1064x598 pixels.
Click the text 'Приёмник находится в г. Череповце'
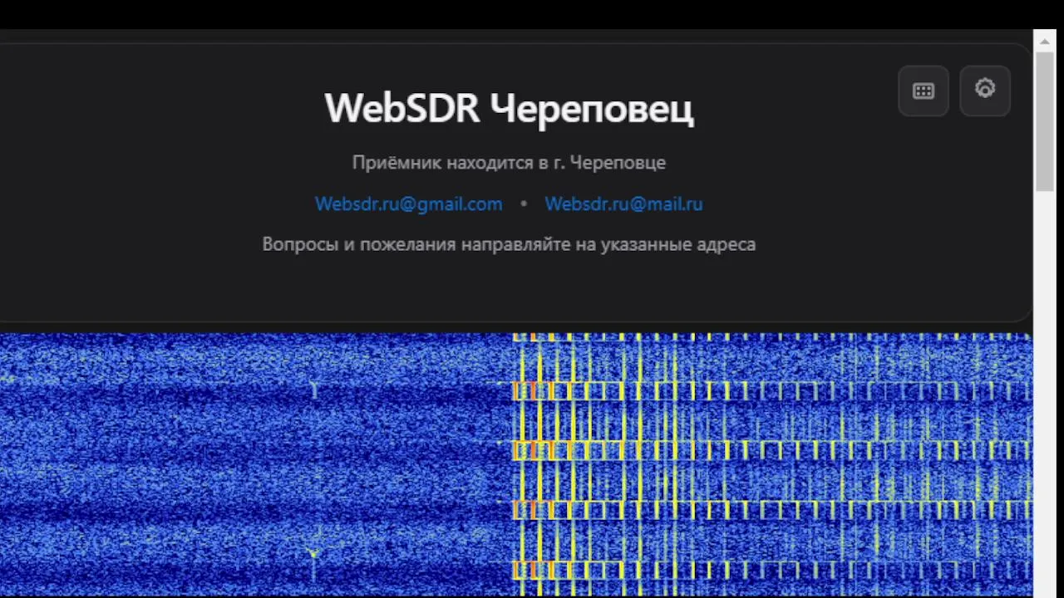[x=509, y=163]
